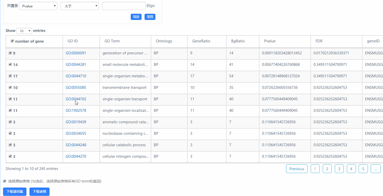Click the 'small molecule metaboli...' GO term cell
383x196 pixels.
(x=125, y=65)
